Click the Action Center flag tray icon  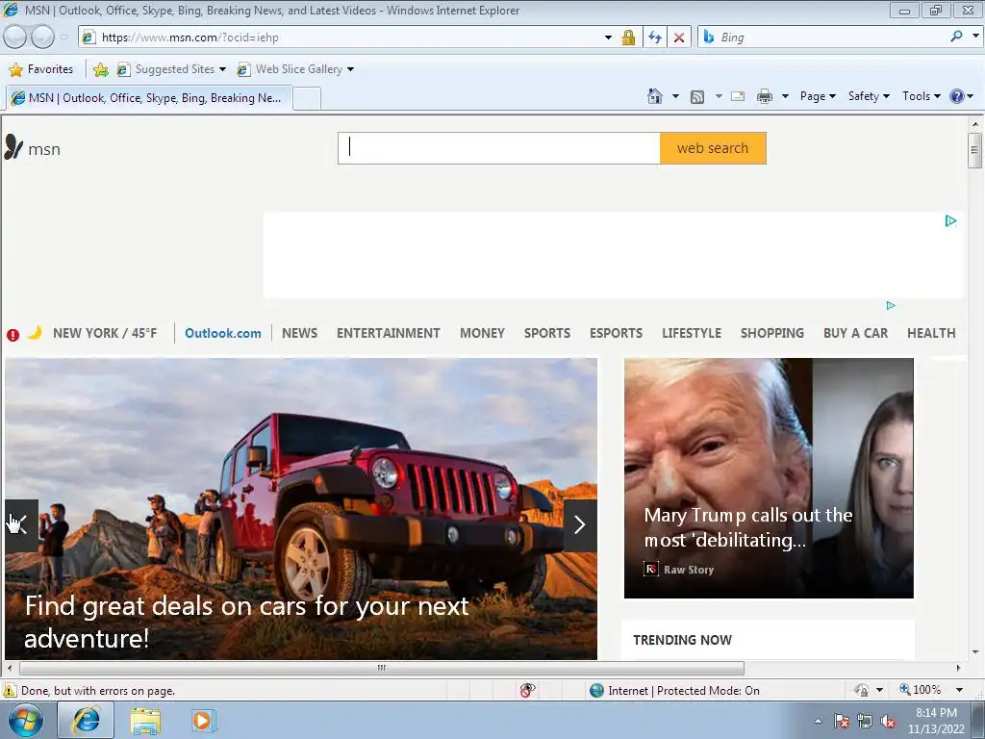point(842,721)
